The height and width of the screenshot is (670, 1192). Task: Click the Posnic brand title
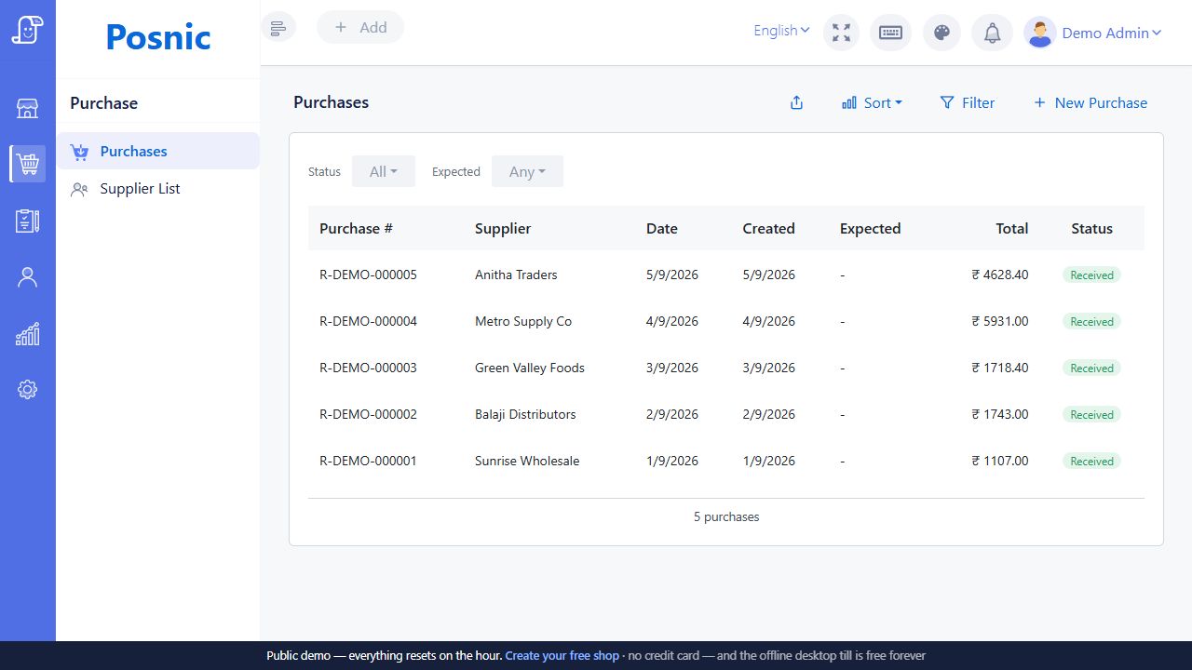point(158,36)
